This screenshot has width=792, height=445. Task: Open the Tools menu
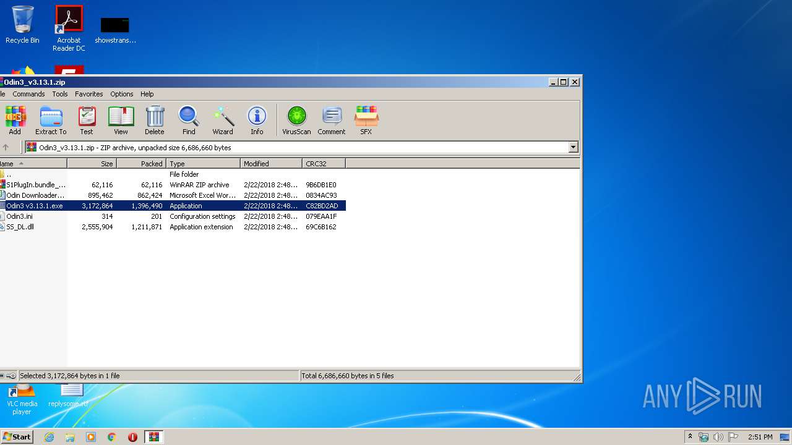[60, 94]
